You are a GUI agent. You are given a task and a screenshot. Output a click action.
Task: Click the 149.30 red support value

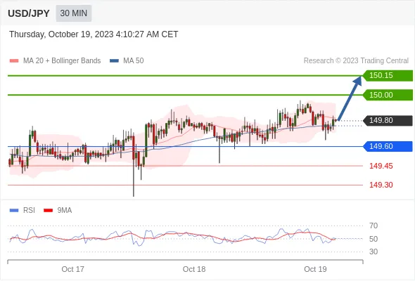click(x=381, y=185)
